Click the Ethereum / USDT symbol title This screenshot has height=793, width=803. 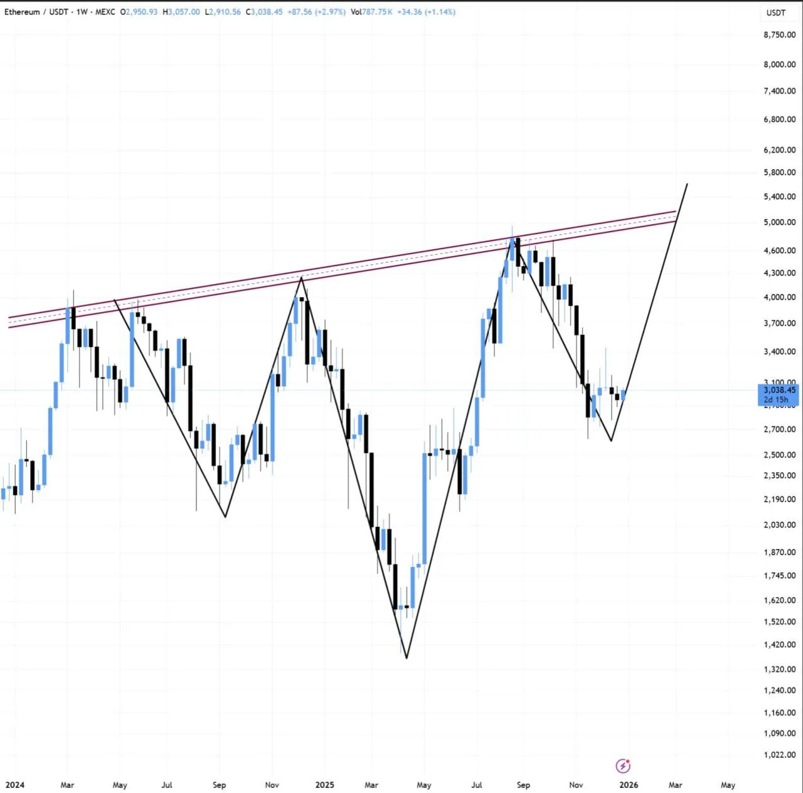point(37,12)
